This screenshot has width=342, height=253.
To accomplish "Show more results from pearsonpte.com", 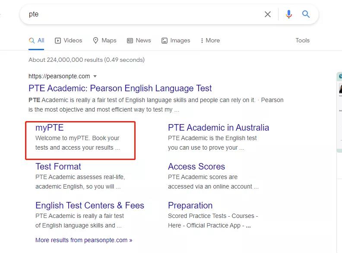I will click(84, 240).
